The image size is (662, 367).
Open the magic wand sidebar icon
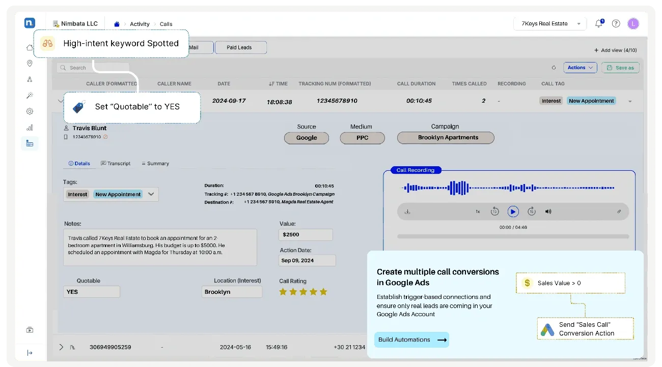[x=30, y=96]
